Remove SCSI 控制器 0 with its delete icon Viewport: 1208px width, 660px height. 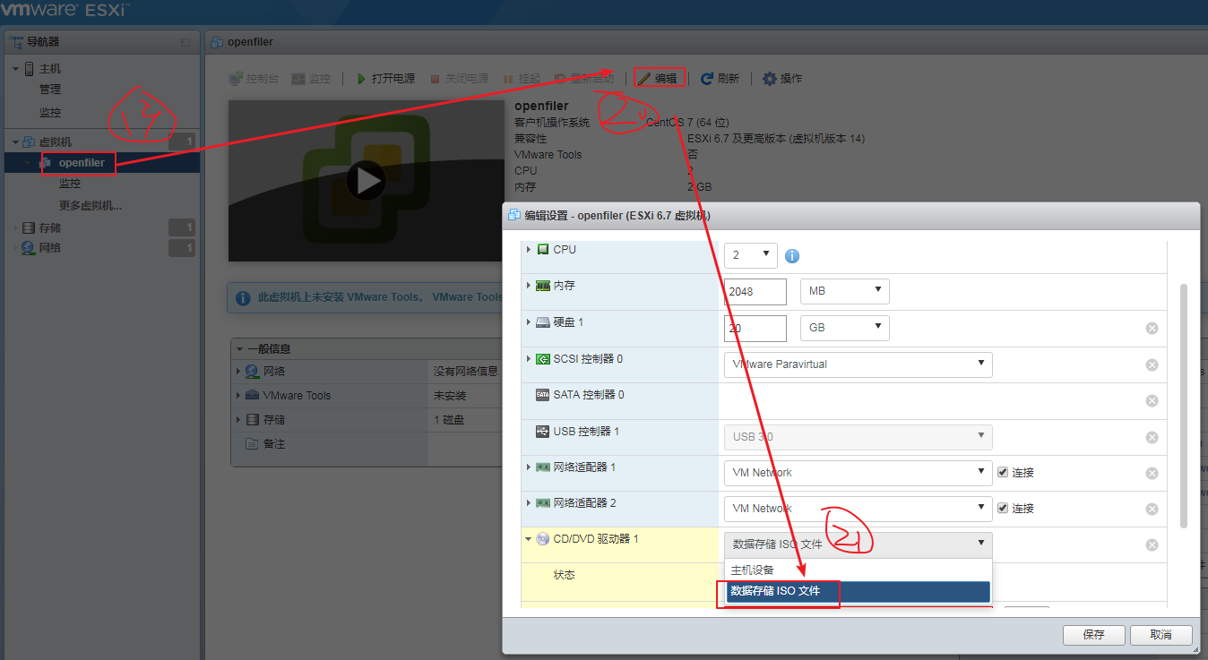(1152, 364)
